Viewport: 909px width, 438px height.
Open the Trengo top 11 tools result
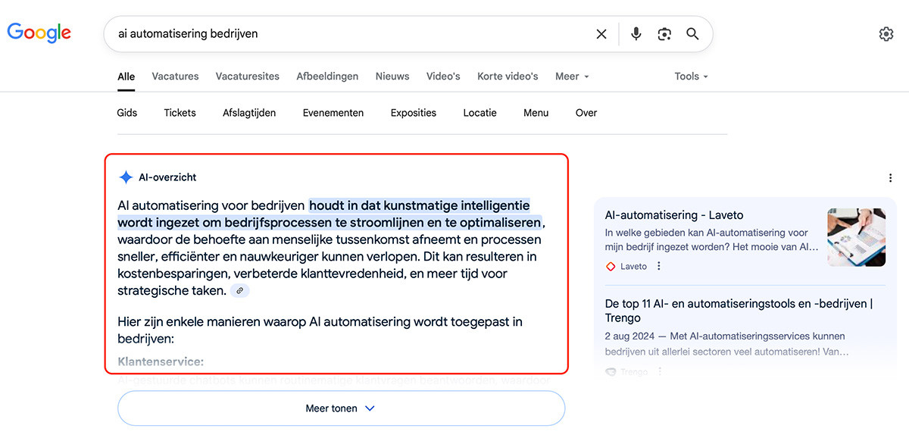coord(739,311)
